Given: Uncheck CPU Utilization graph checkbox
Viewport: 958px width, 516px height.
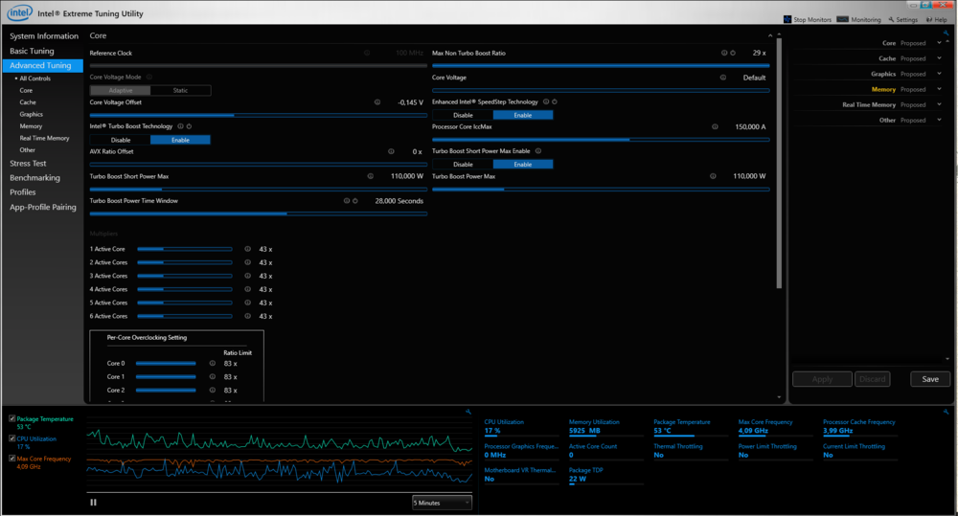Looking at the screenshot, I should click(x=11, y=438).
